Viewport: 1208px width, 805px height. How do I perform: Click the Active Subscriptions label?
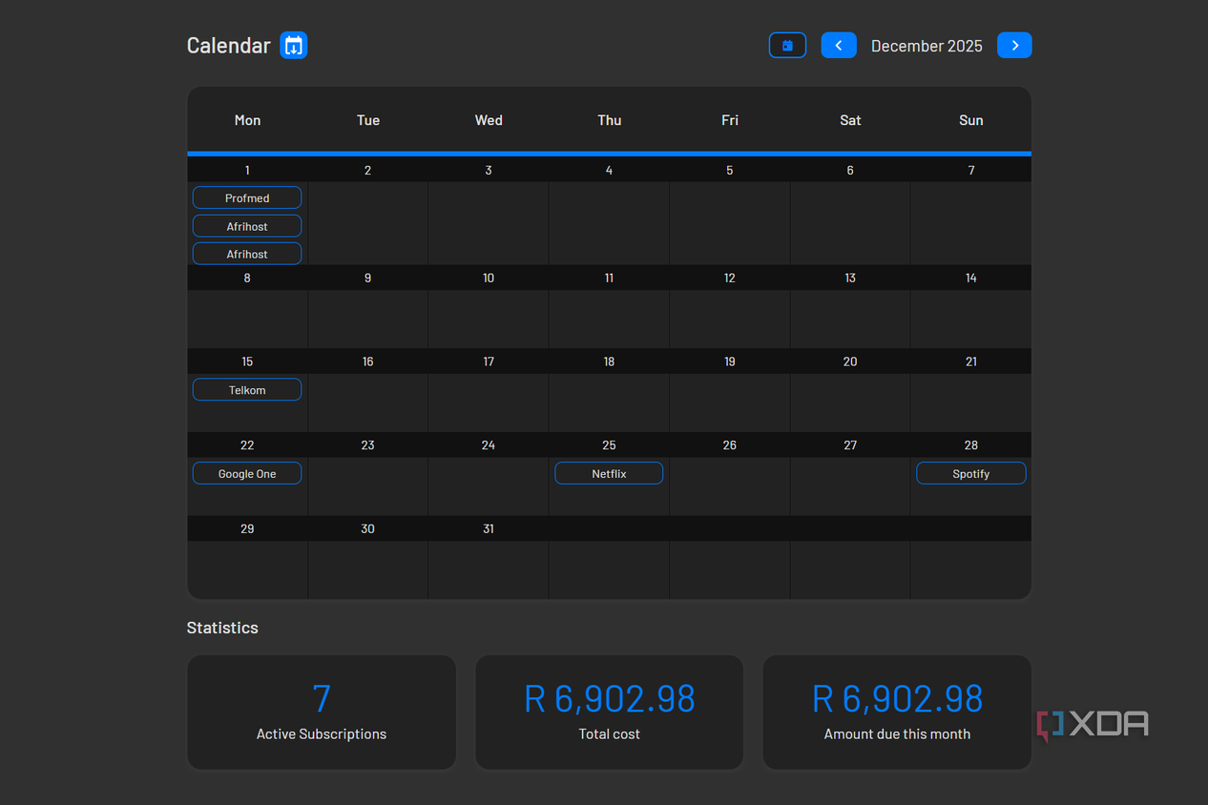(322, 734)
